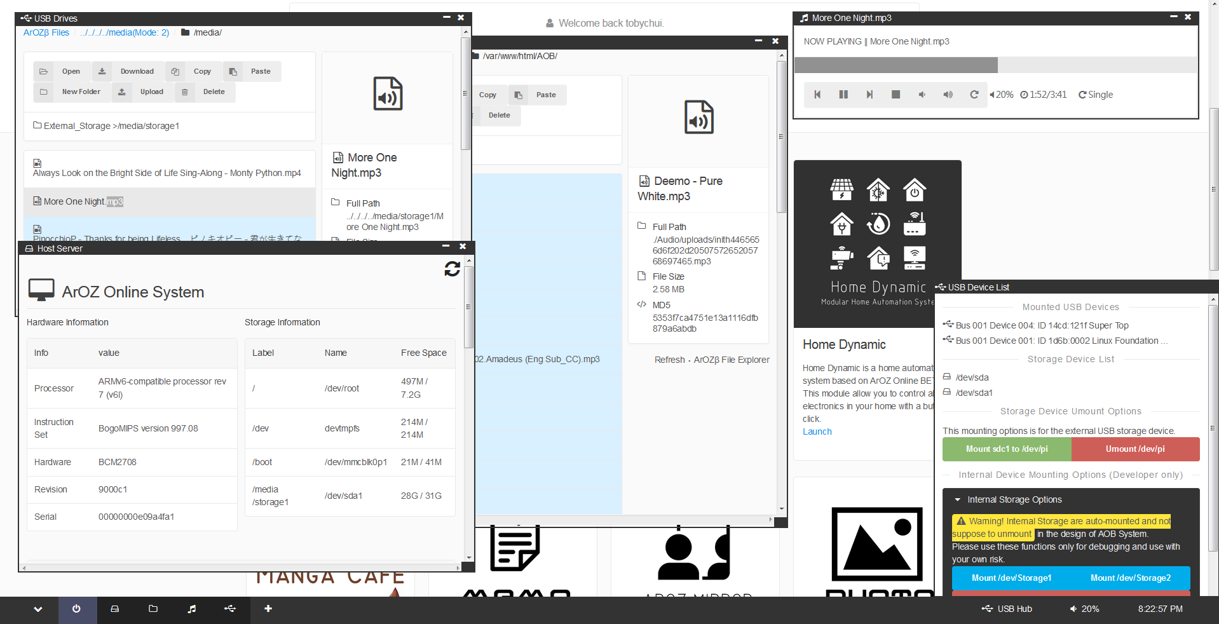Open the music icon in taskbar

[191, 609]
